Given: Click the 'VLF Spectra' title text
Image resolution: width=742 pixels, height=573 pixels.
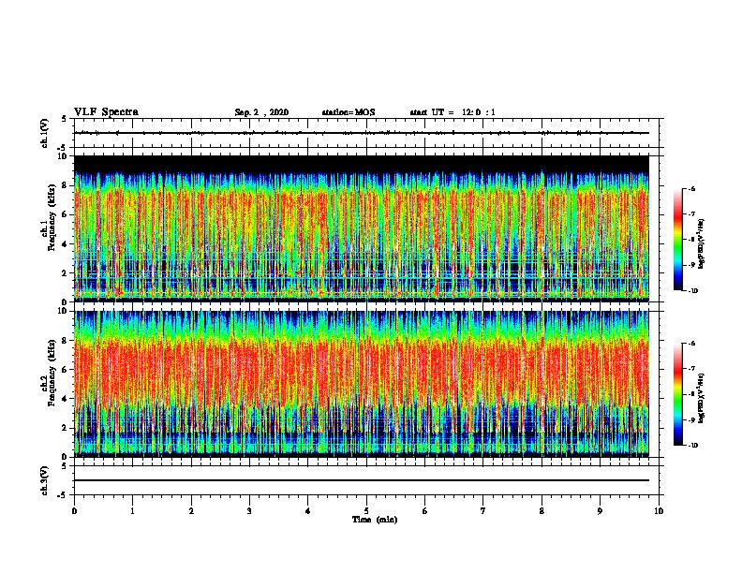Looking at the screenshot, I should coord(106,112).
